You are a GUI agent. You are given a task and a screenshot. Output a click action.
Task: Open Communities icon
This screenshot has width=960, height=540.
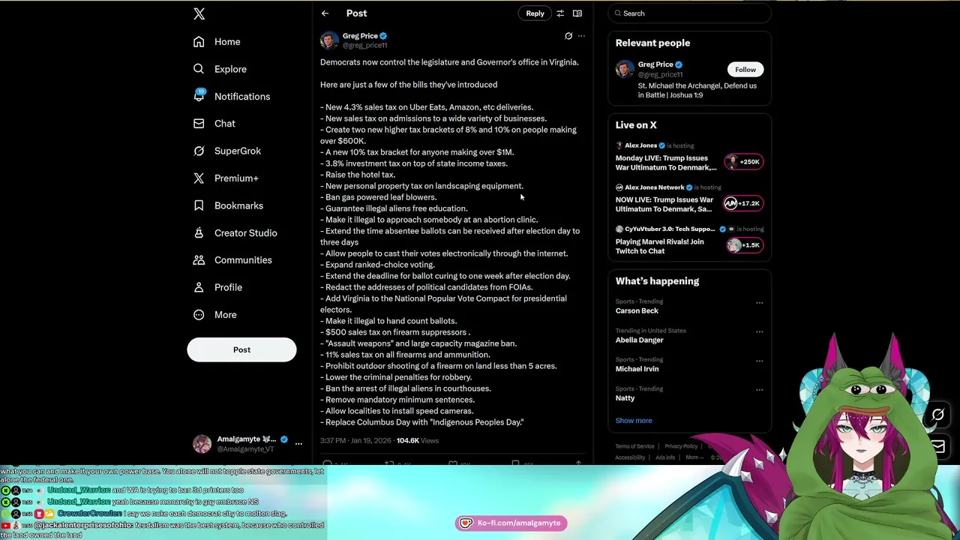199,260
